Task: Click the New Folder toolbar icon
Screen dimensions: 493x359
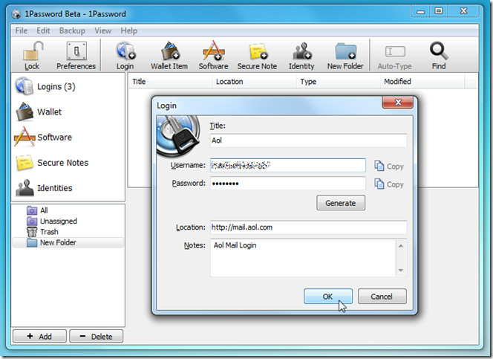Action: coord(345,56)
